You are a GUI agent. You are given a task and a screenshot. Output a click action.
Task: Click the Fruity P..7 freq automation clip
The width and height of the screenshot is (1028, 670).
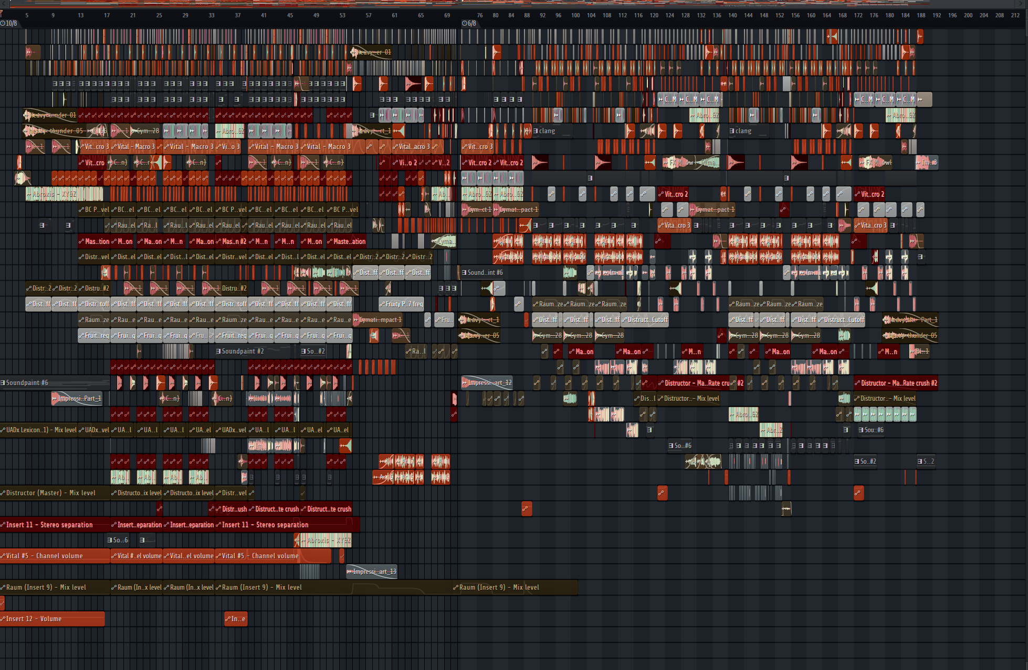(x=402, y=304)
